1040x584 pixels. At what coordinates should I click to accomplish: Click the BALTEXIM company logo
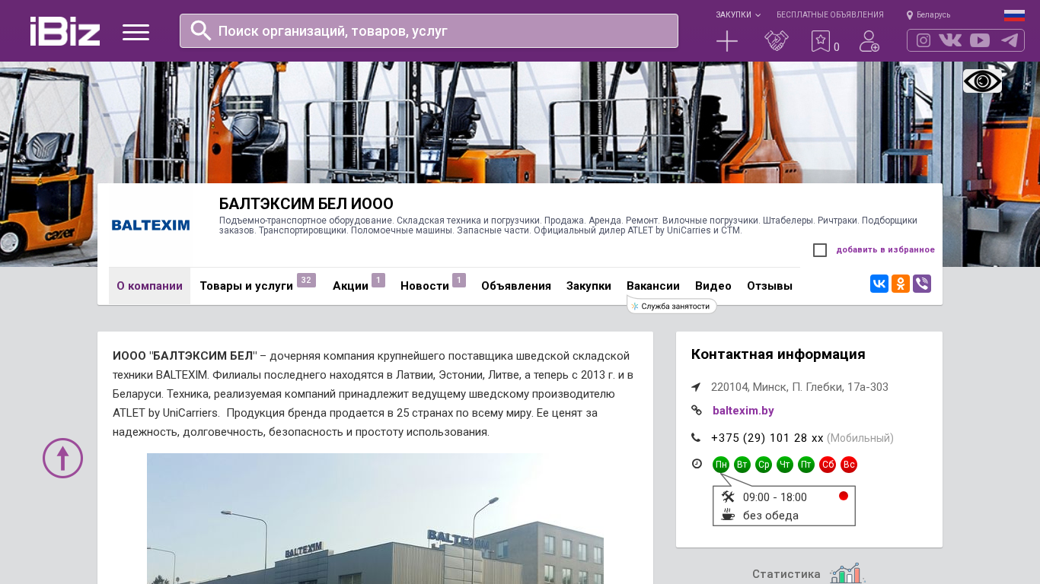tap(151, 225)
